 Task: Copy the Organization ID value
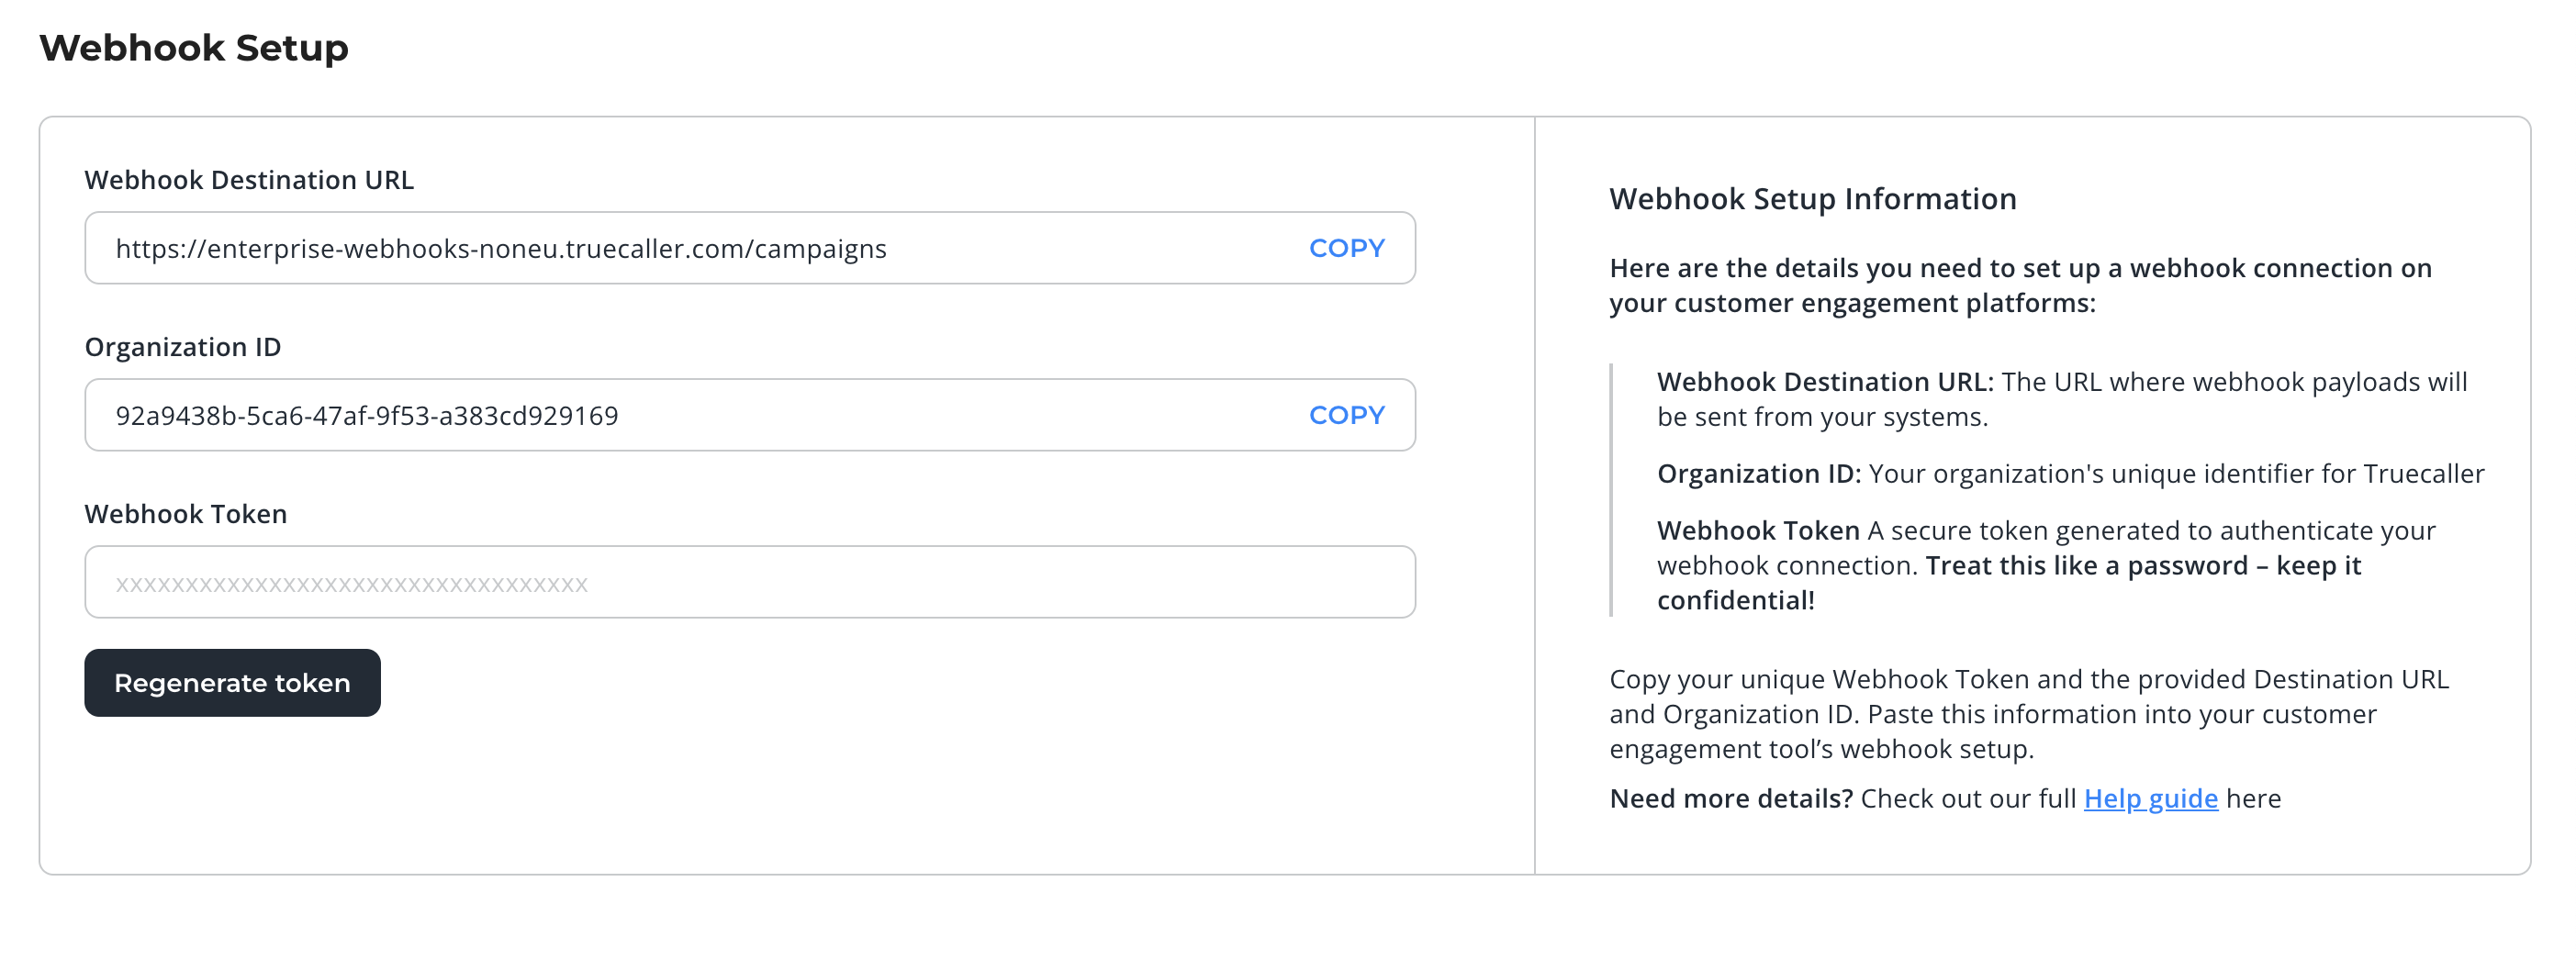(x=1346, y=415)
